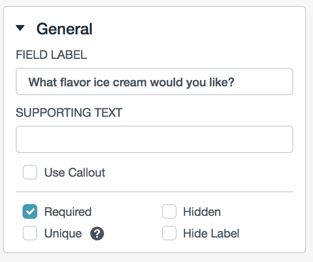Click the 'Use Callout' label text

pos(75,173)
